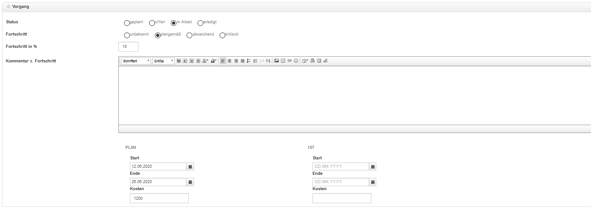This screenshot has height=209, width=591.
Task: Set status to 'geplant'
Action: click(x=127, y=23)
